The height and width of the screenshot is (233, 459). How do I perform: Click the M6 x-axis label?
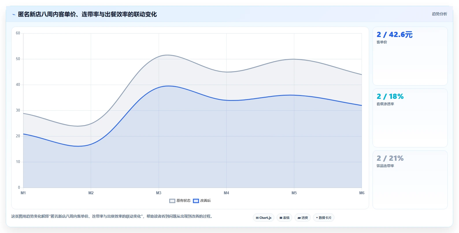tap(362, 193)
